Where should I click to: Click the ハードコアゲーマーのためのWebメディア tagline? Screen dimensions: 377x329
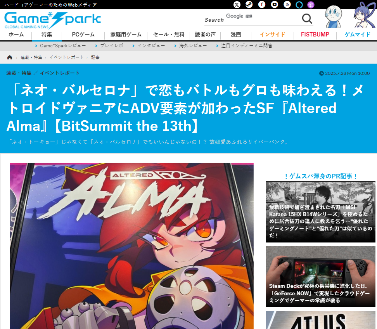click(51, 5)
